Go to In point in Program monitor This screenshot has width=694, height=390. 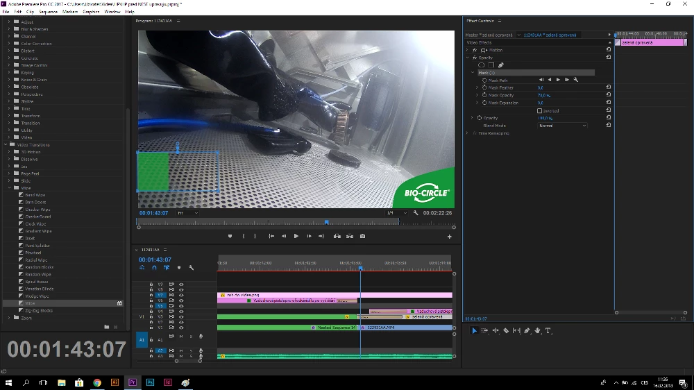(x=271, y=237)
